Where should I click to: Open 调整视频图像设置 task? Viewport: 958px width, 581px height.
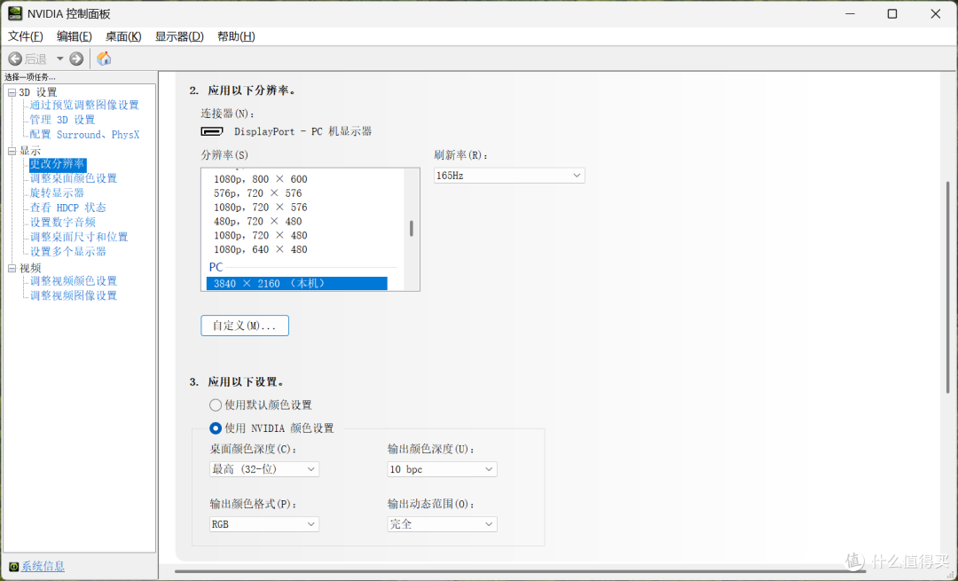pos(74,295)
